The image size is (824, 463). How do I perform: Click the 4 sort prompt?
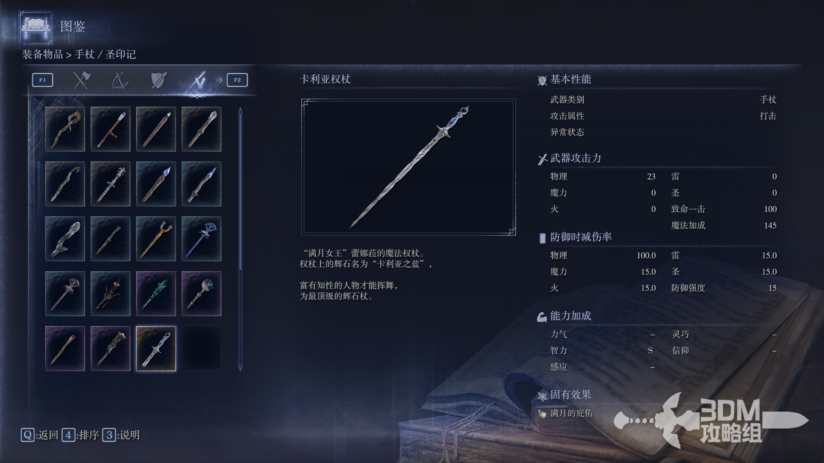coord(81,435)
